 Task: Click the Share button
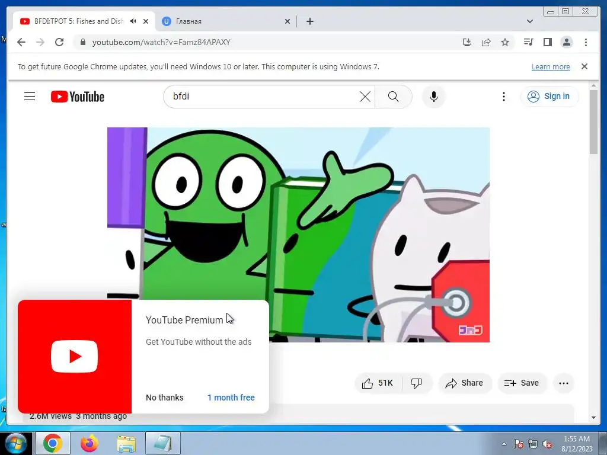[x=465, y=383]
